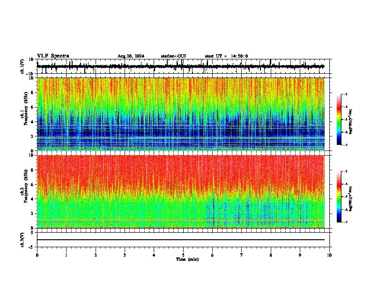Screen dimensions: 371x286
Task: Click the "-5" tick on ch.3(V) axis
Action: point(31,247)
